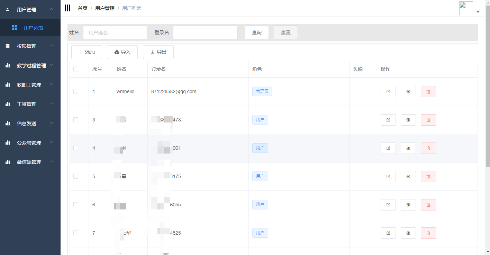
Task: Edit the user in row 5
Action: (x=388, y=176)
